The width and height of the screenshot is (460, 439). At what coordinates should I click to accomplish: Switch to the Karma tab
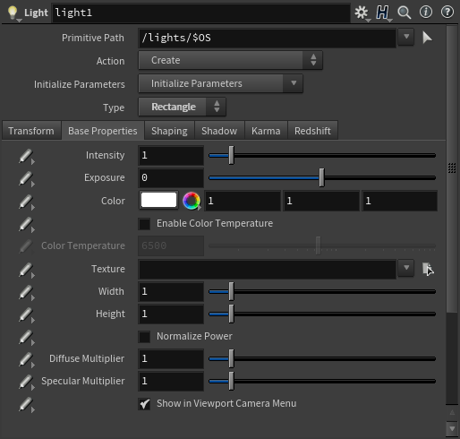pos(266,131)
